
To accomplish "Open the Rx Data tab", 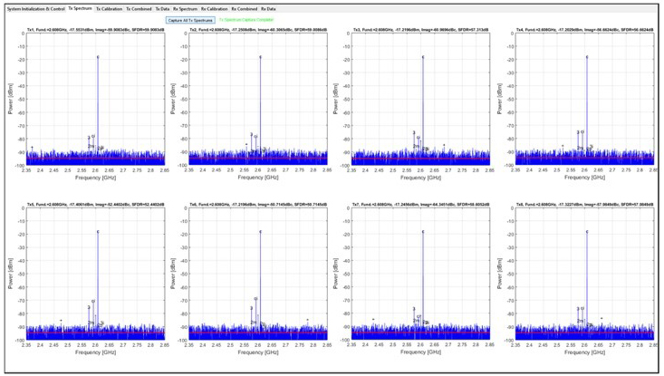I will (268, 9).
